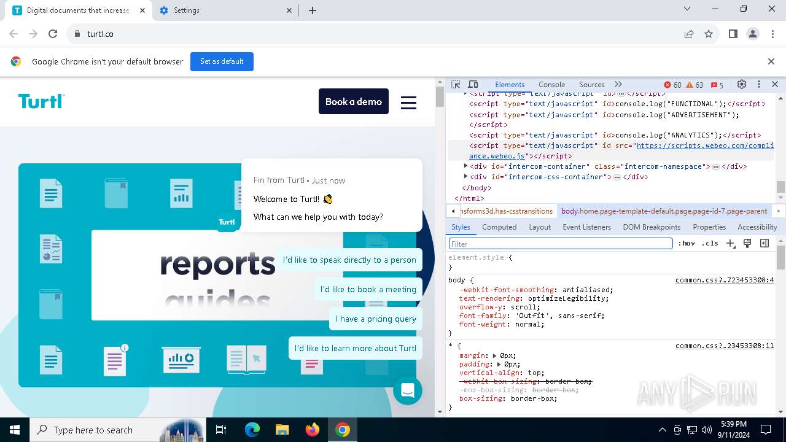Close the DevTools panel

click(775, 85)
